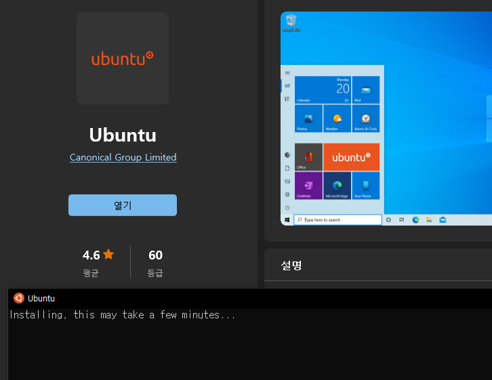Screen dimensions: 492x380
Task: Click the Photos tile in the screenshot
Action: click(308, 119)
